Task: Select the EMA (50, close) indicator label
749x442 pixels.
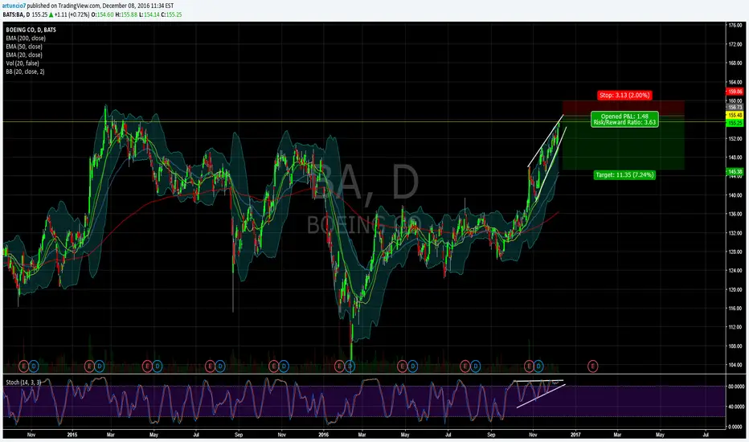Action: pyautogui.click(x=24, y=47)
